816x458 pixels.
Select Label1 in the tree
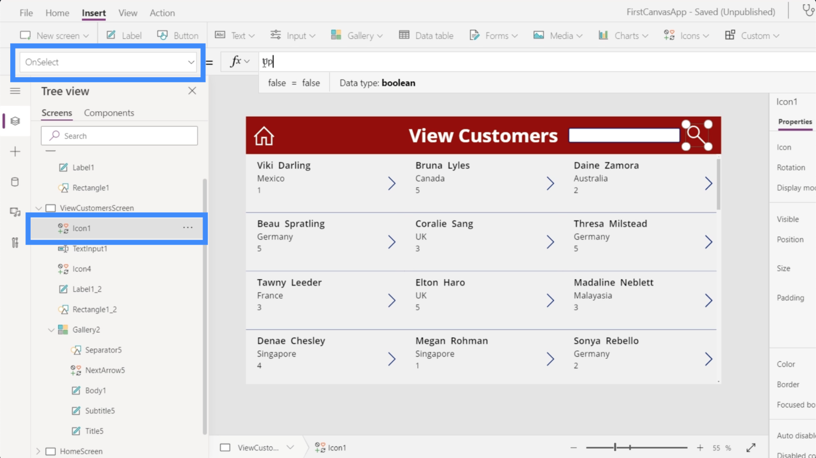pyautogui.click(x=83, y=167)
